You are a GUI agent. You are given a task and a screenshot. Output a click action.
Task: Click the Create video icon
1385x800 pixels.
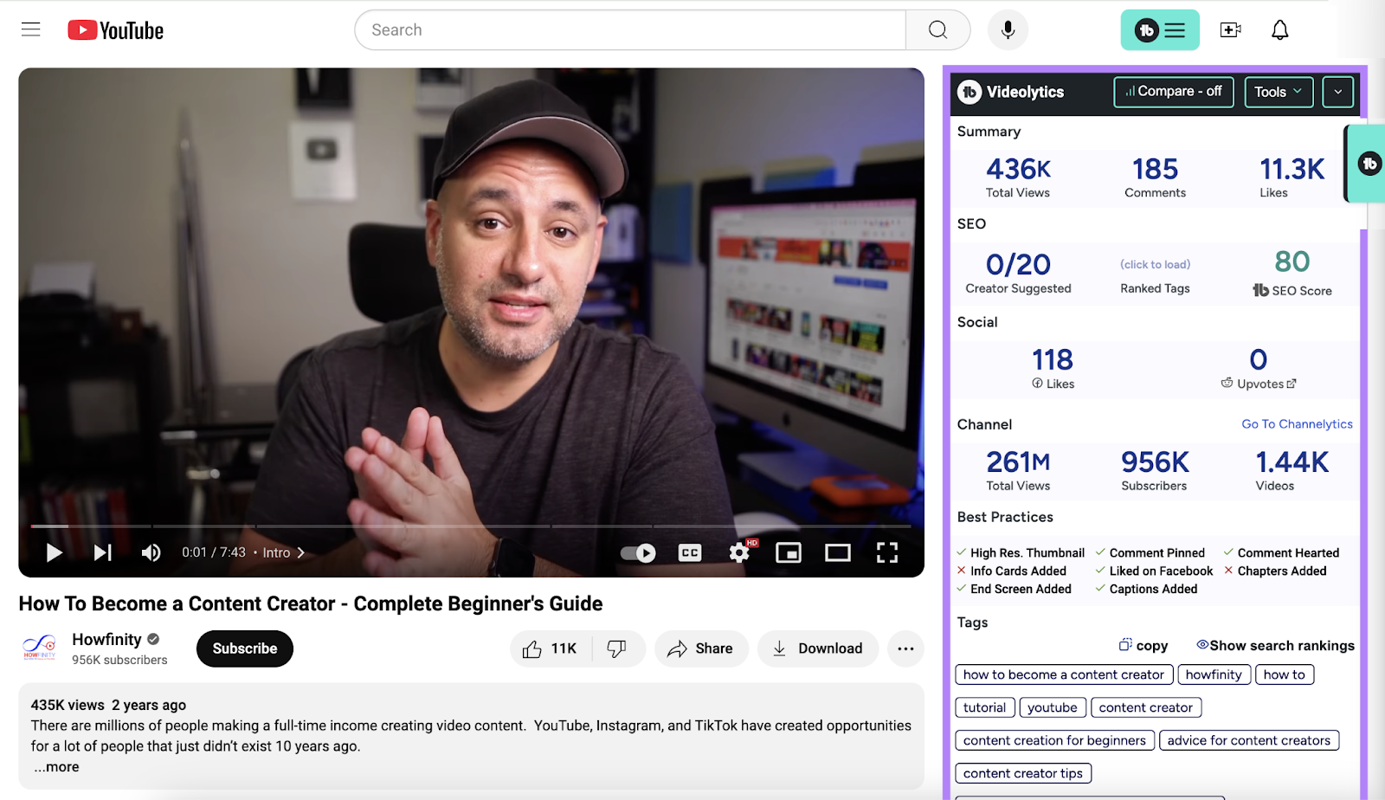pyautogui.click(x=1230, y=29)
